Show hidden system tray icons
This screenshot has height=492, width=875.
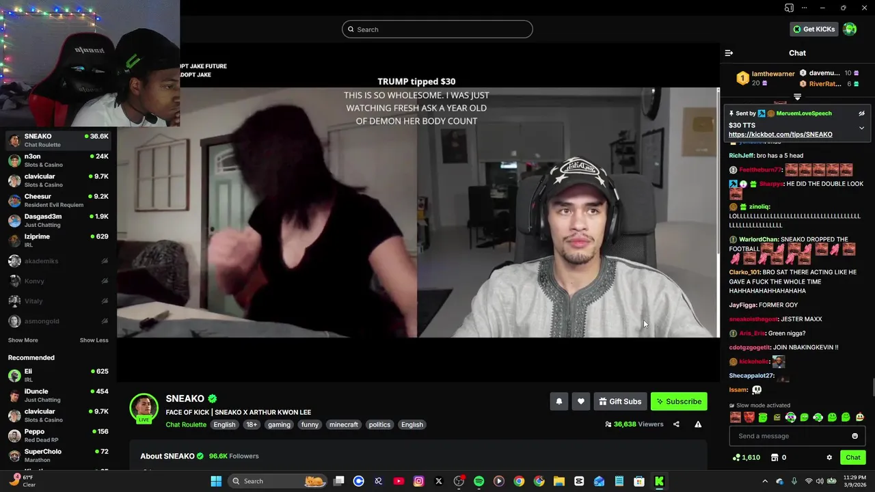765,481
